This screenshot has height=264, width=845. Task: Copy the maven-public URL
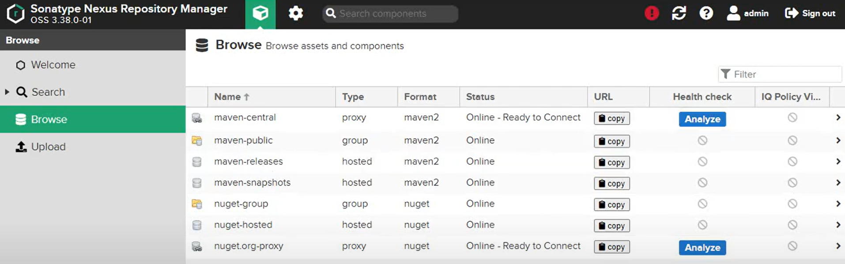tap(612, 141)
